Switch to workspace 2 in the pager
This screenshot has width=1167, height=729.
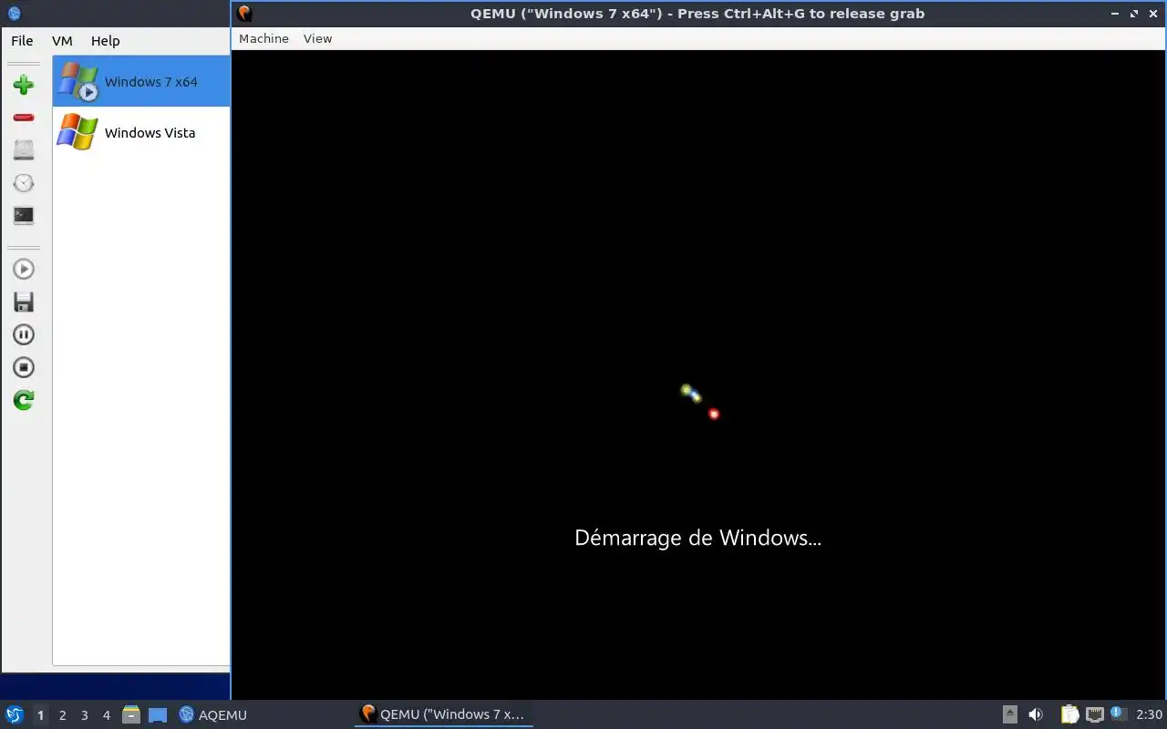[62, 715]
